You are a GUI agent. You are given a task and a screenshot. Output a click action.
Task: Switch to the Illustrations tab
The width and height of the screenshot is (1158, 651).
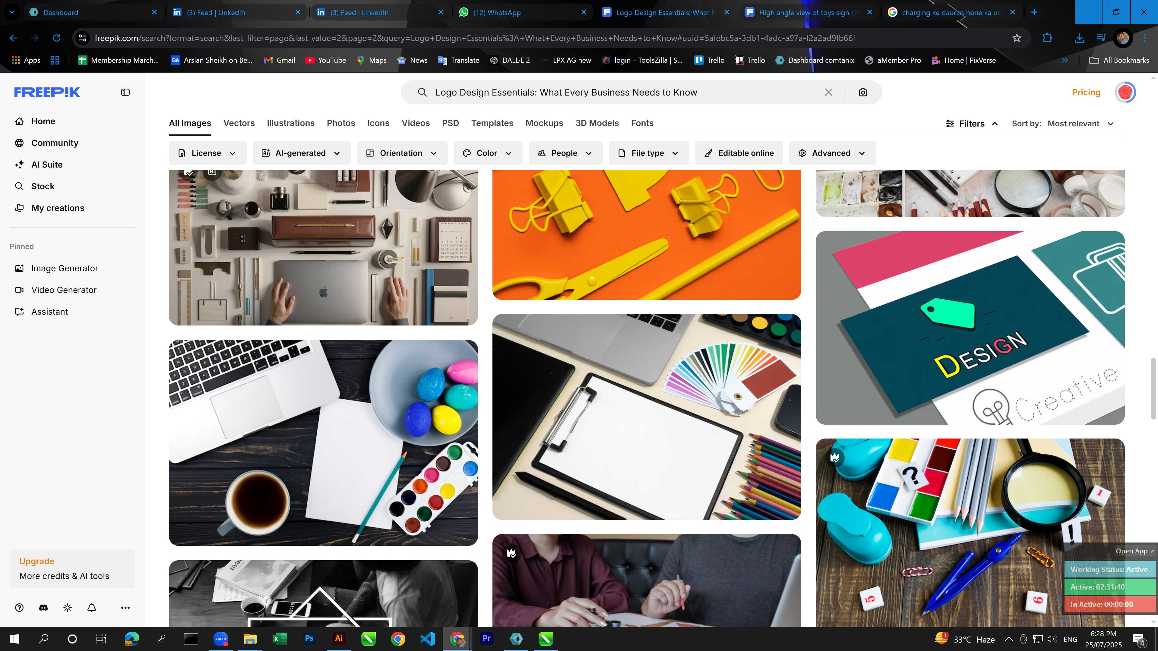tap(290, 123)
